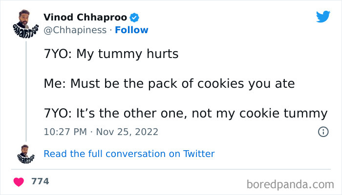This screenshot has height=195, width=342.
Task: Click the 10:27 PM posting time
Action: [65, 132]
